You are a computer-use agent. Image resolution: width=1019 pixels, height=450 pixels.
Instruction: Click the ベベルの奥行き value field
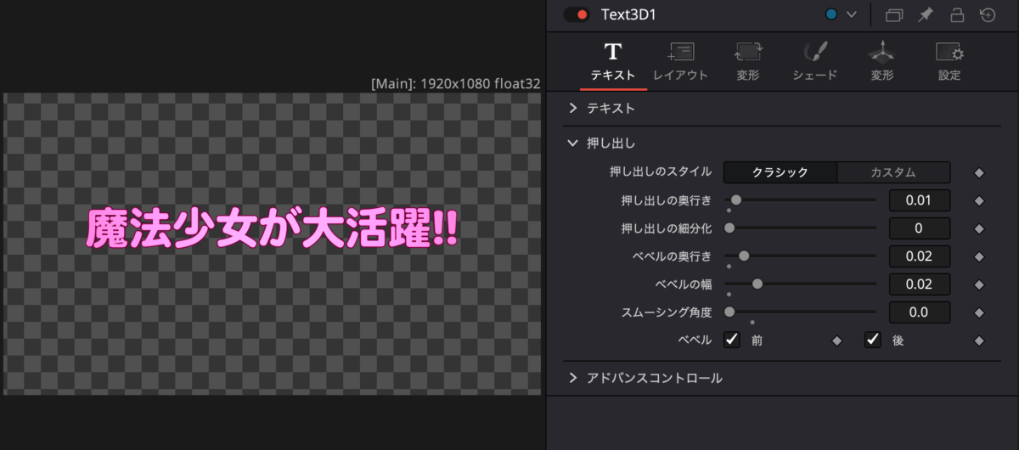[920, 256]
